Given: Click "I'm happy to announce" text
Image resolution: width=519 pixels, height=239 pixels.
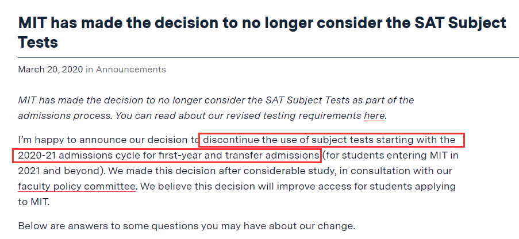Looking at the screenshot, I should click(69, 140).
